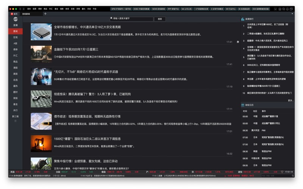303x189 pixels.
Task: Click the 搜索 search button
Action: click(x=160, y=19)
